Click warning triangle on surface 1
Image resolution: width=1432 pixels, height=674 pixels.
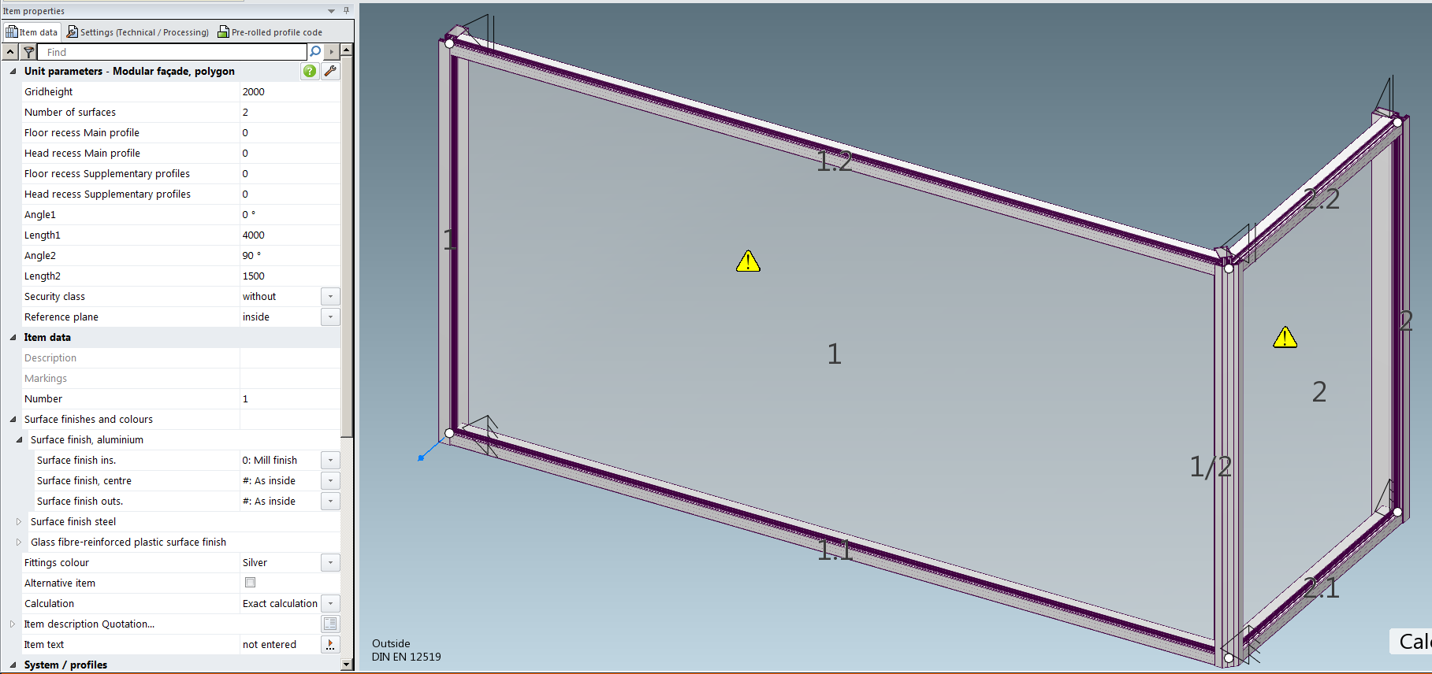[748, 261]
